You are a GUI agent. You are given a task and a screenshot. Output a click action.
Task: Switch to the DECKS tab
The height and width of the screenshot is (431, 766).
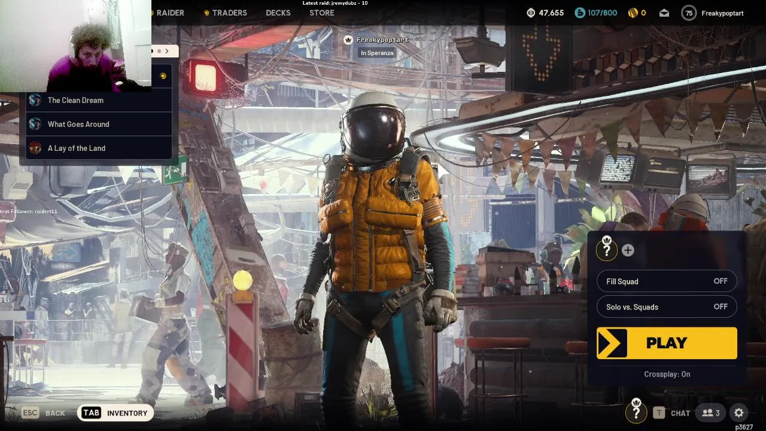[278, 13]
